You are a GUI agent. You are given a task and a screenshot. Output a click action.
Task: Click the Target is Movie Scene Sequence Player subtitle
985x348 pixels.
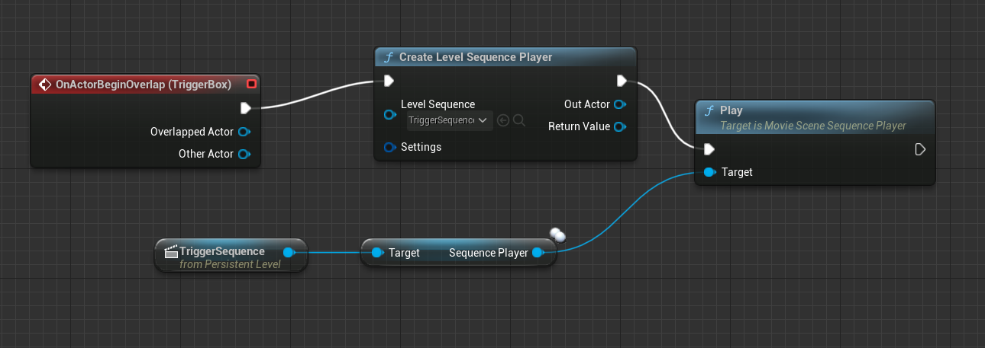coord(813,126)
